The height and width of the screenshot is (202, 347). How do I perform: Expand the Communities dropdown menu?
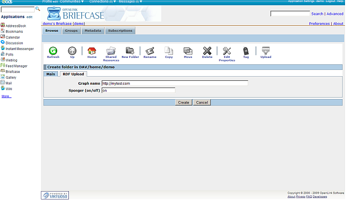coord(71,2)
